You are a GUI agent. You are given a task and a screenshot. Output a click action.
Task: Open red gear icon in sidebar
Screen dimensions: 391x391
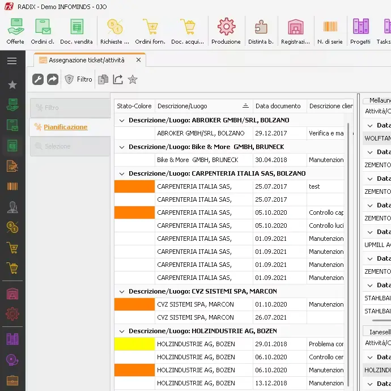click(x=12, y=314)
